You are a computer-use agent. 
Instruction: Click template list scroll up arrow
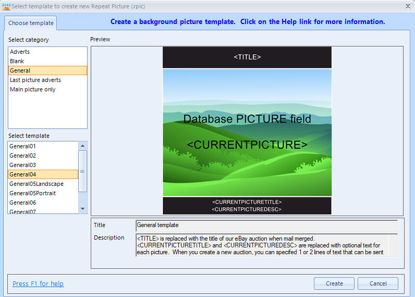click(x=82, y=146)
